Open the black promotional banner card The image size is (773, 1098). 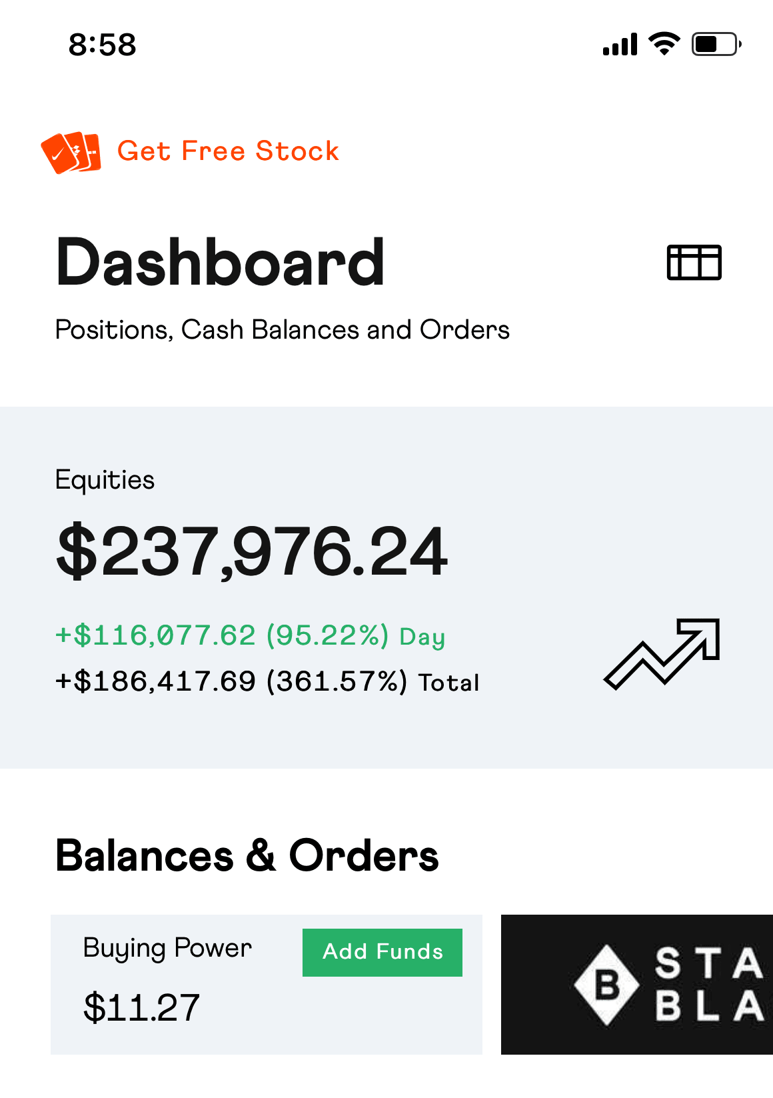tap(637, 985)
